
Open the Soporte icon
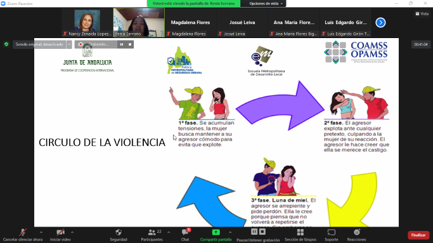coord(332,232)
